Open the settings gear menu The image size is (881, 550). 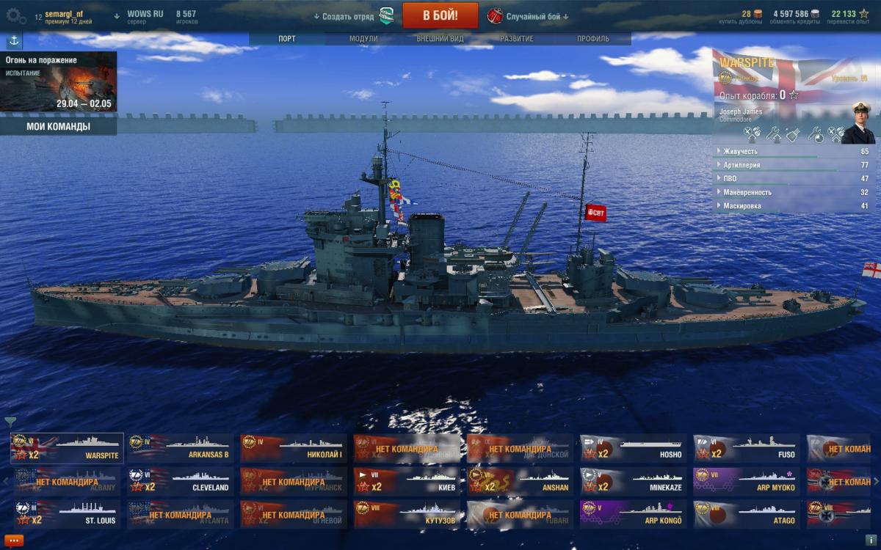[x=15, y=15]
